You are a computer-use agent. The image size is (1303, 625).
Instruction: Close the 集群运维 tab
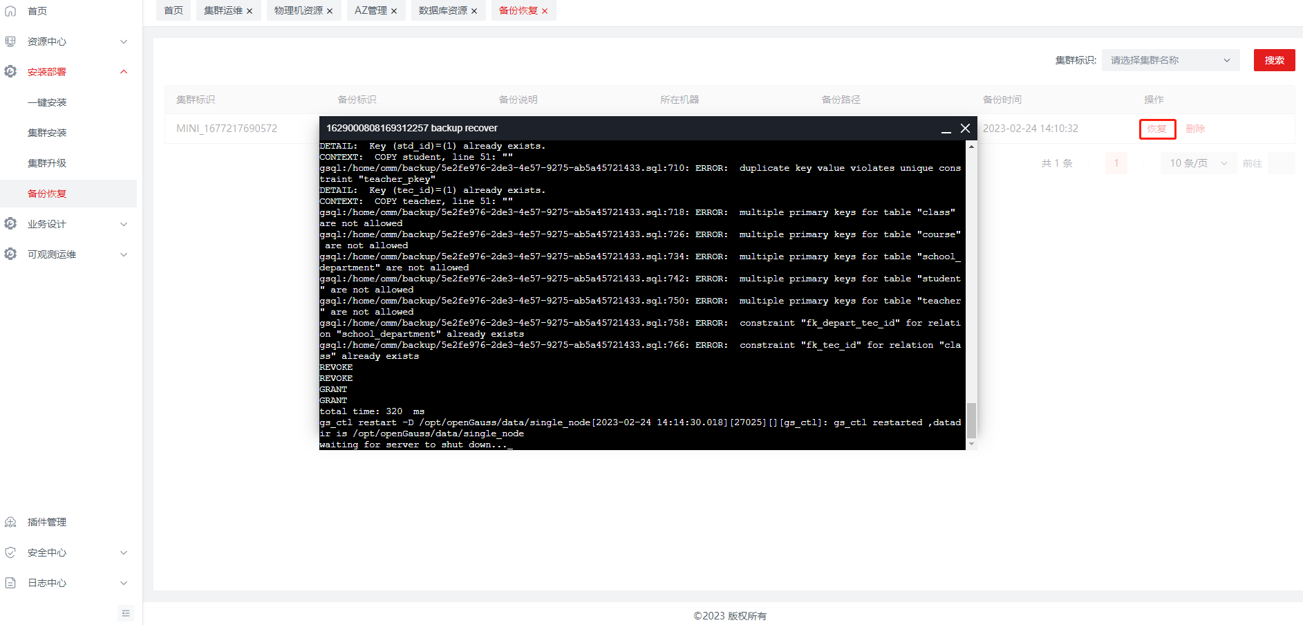click(x=250, y=11)
